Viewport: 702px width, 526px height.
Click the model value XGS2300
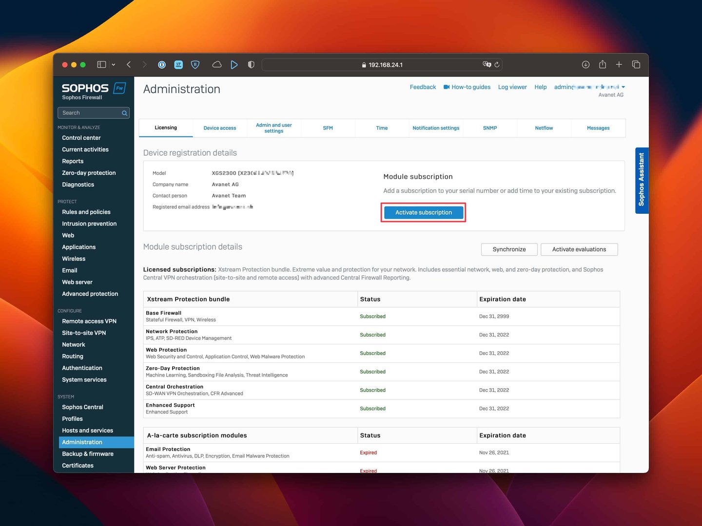coord(224,173)
